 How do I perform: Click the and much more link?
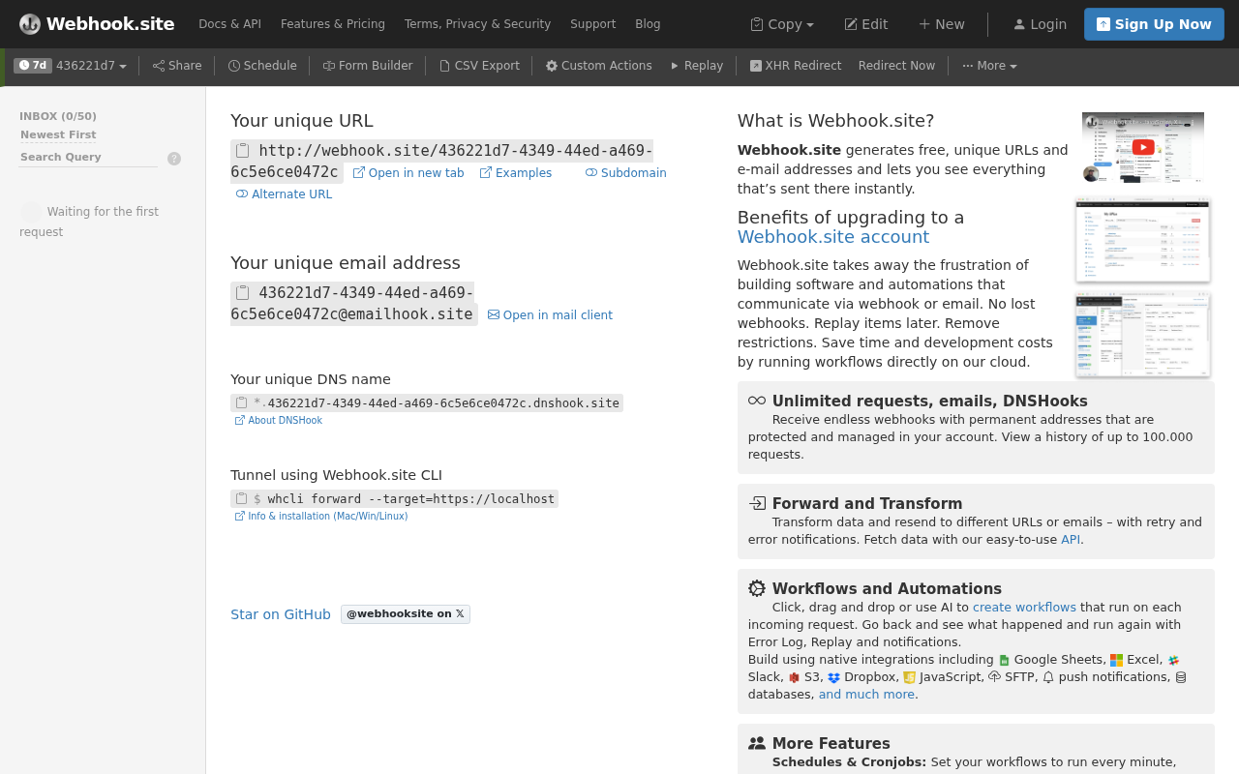pyautogui.click(x=866, y=695)
